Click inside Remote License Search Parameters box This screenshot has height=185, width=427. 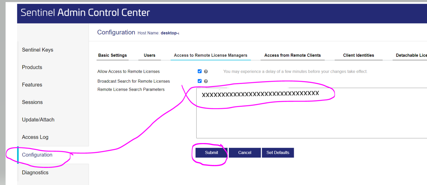point(312,113)
